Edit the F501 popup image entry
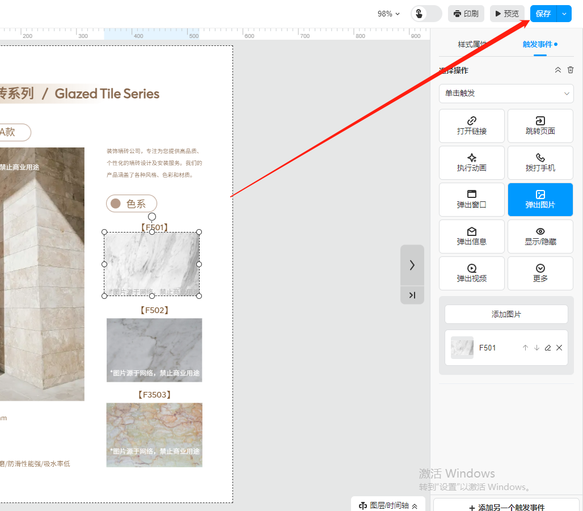583x511 pixels. pos(548,348)
